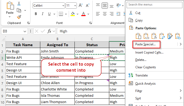
Task: Increase font size with the larger A
Action: [x=81, y=6]
